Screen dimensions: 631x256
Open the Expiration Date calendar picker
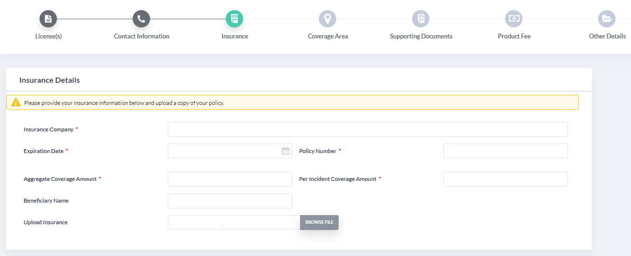(286, 151)
